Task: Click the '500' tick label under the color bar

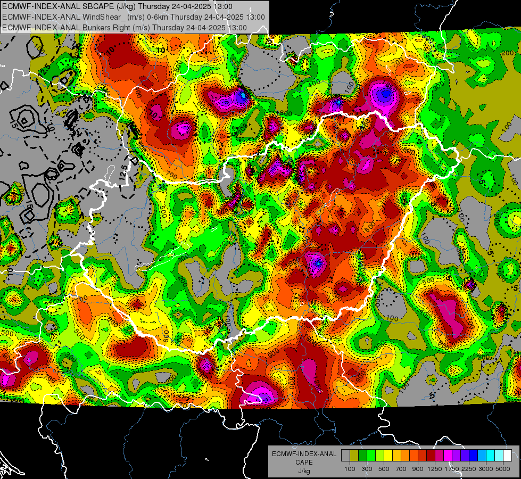Action: pos(384,469)
